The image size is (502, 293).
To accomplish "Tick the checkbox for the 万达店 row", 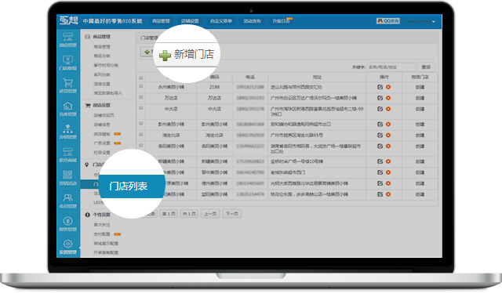I will click(141, 97).
